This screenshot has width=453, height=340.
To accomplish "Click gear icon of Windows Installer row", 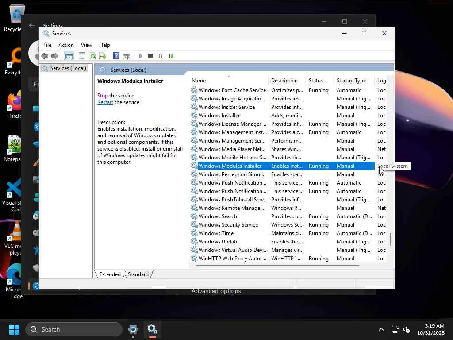I will (x=194, y=116).
